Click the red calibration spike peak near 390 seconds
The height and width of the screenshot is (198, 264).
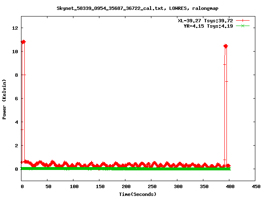226,46
